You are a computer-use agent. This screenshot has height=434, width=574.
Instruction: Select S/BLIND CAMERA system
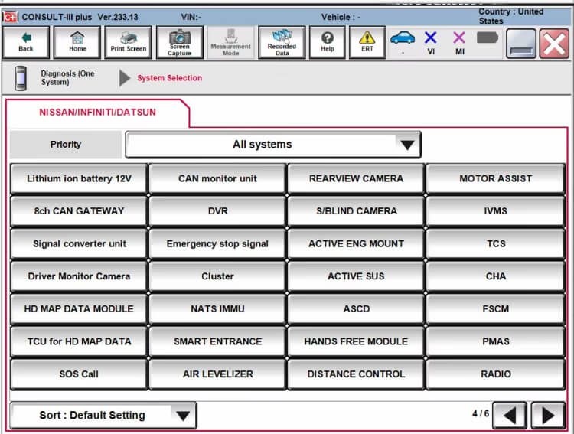click(356, 211)
